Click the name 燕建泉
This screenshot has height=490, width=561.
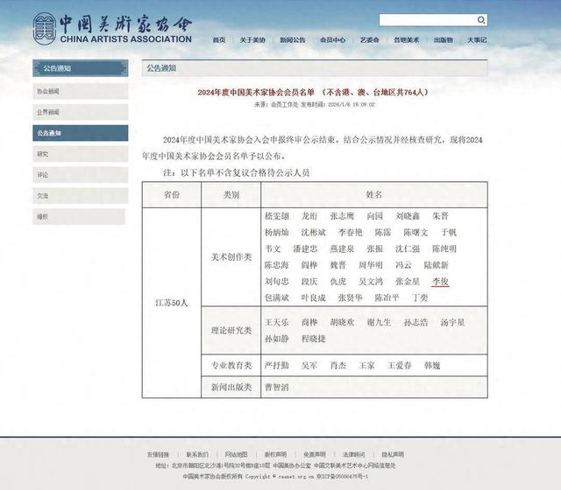[342, 248]
